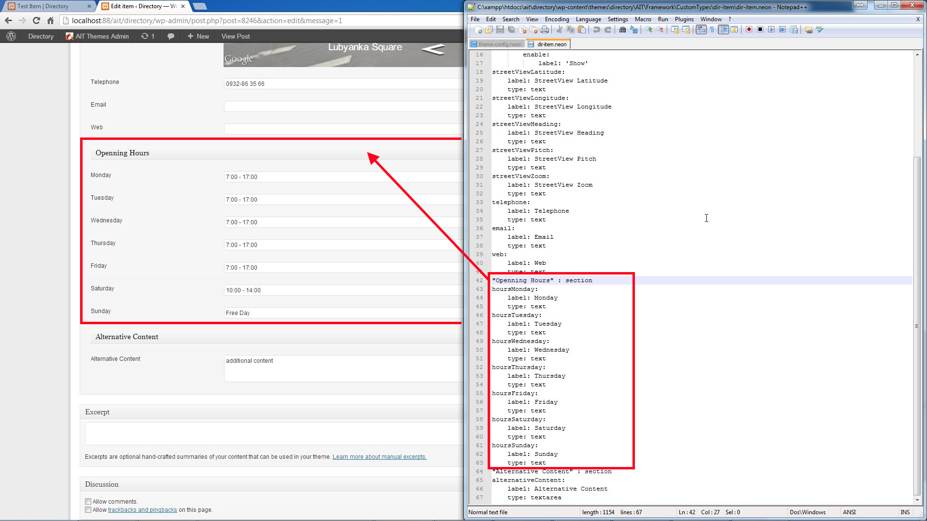Image resolution: width=927 pixels, height=521 pixels.
Task: Print the current document
Action: (x=545, y=29)
